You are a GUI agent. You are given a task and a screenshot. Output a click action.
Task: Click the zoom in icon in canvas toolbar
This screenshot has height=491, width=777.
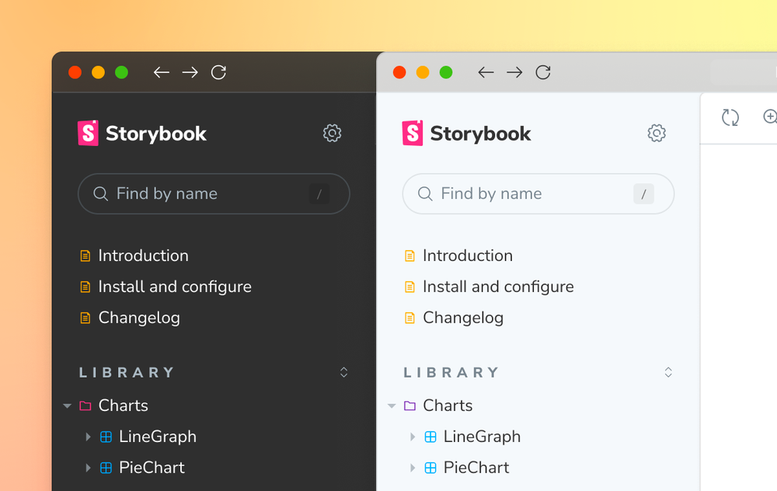pyautogui.click(x=770, y=117)
